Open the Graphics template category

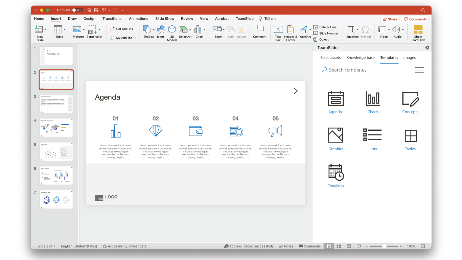click(x=336, y=139)
